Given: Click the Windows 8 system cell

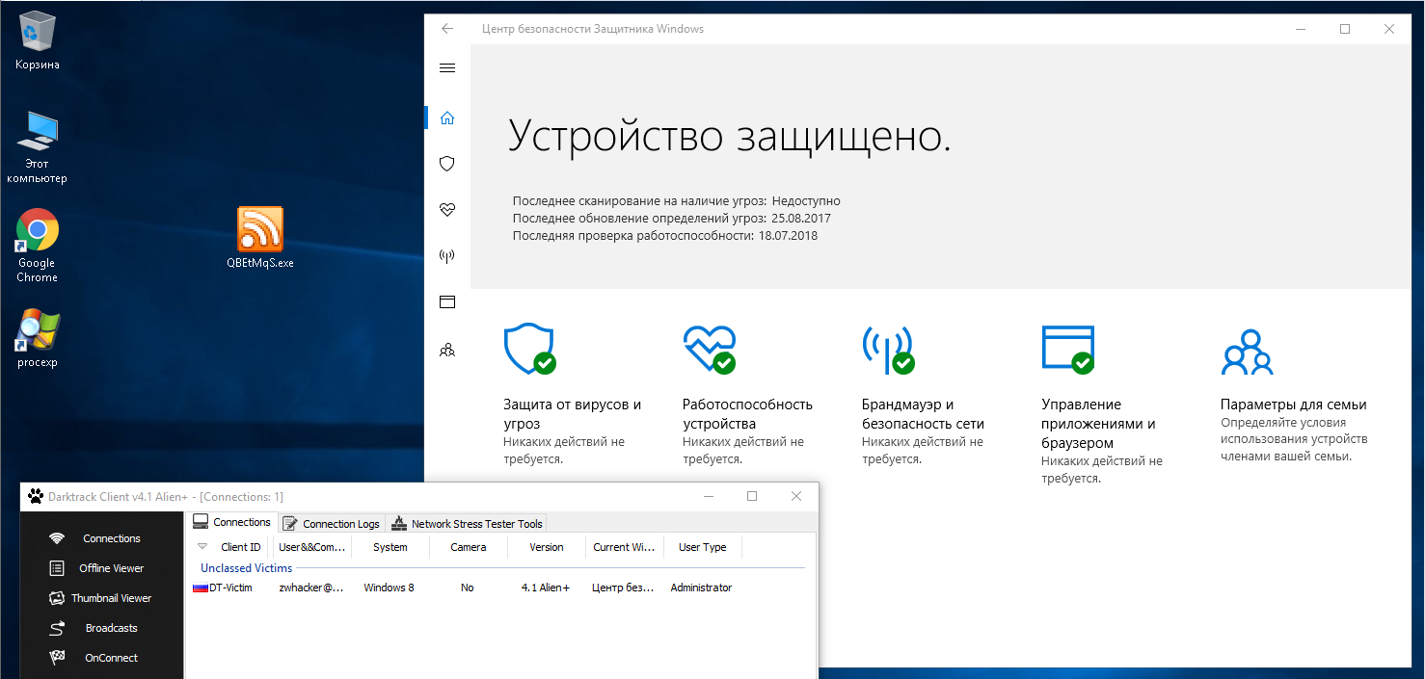Looking at the screenshot, I should pyautogui.click(x=389, y=588).
